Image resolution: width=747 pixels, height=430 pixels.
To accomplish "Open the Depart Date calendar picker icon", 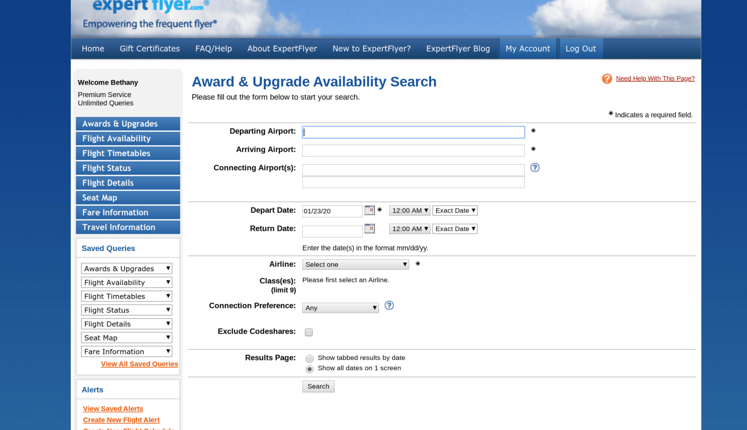I will pyautogui.click(x=370, y=210).
